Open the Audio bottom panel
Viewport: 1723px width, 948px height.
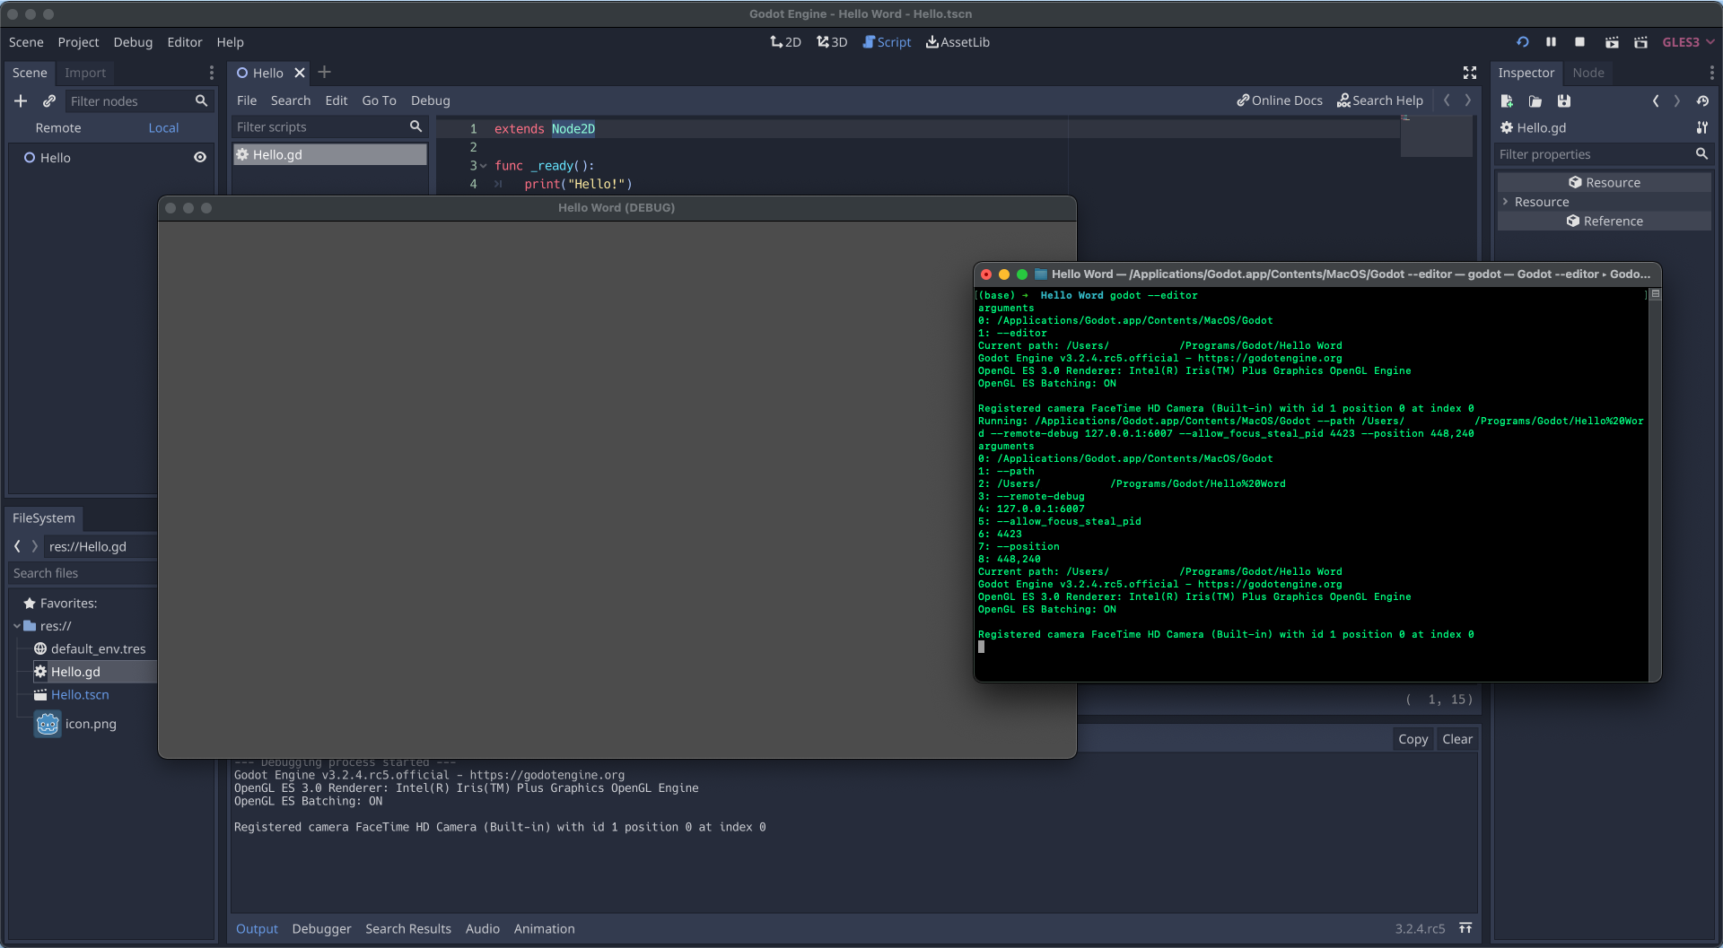click(483, 929)
